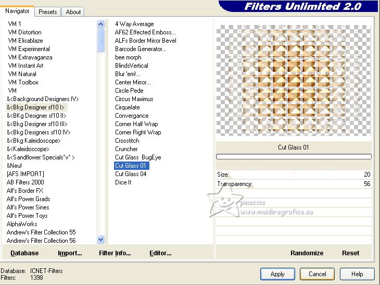The width and height of the screenshot is (380, 285).
Task: Select &<Bkg Designer sf10 III> category
Action: [37, 124]
